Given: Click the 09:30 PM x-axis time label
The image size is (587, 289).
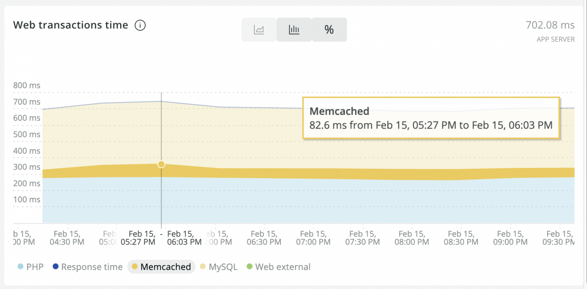Looking at the screenshot, I should (x=559, y=238).
